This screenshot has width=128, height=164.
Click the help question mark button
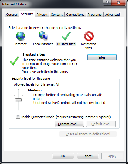coord(107,3)
